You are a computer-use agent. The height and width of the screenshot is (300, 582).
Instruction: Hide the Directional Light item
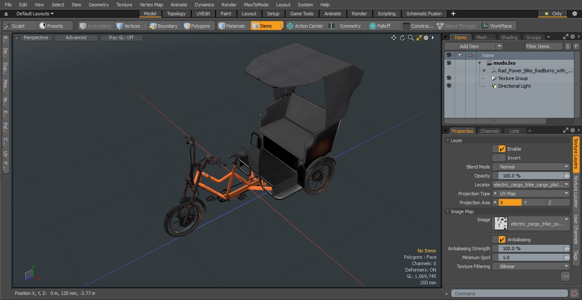click(x=449, y=86)
